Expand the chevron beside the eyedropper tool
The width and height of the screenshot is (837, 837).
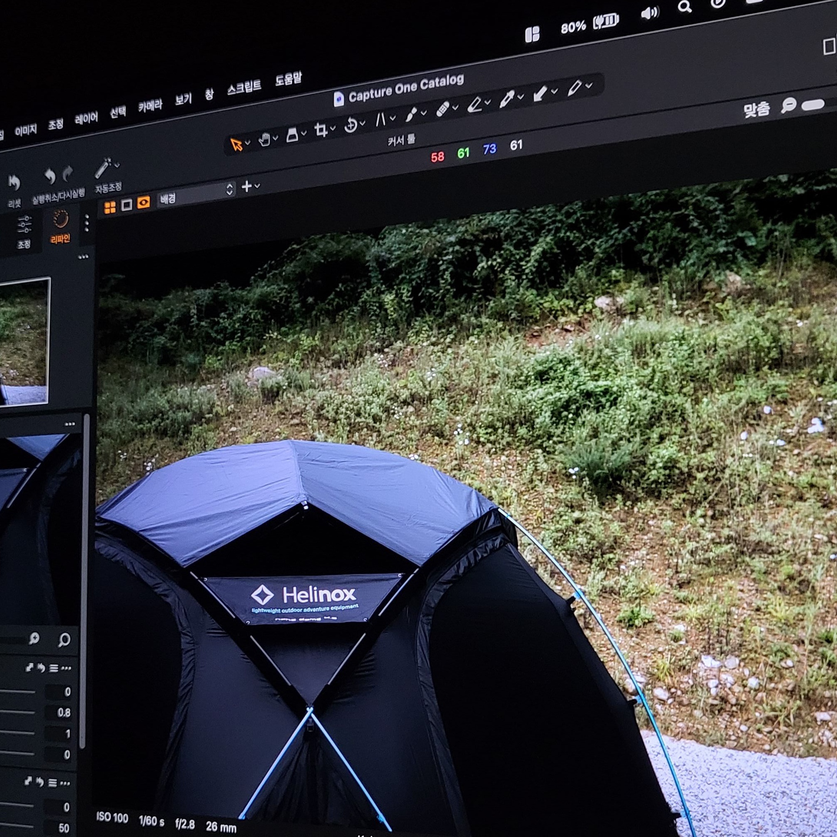coord(521,96)
